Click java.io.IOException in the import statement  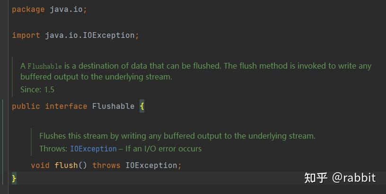click(x=89, y=35)
